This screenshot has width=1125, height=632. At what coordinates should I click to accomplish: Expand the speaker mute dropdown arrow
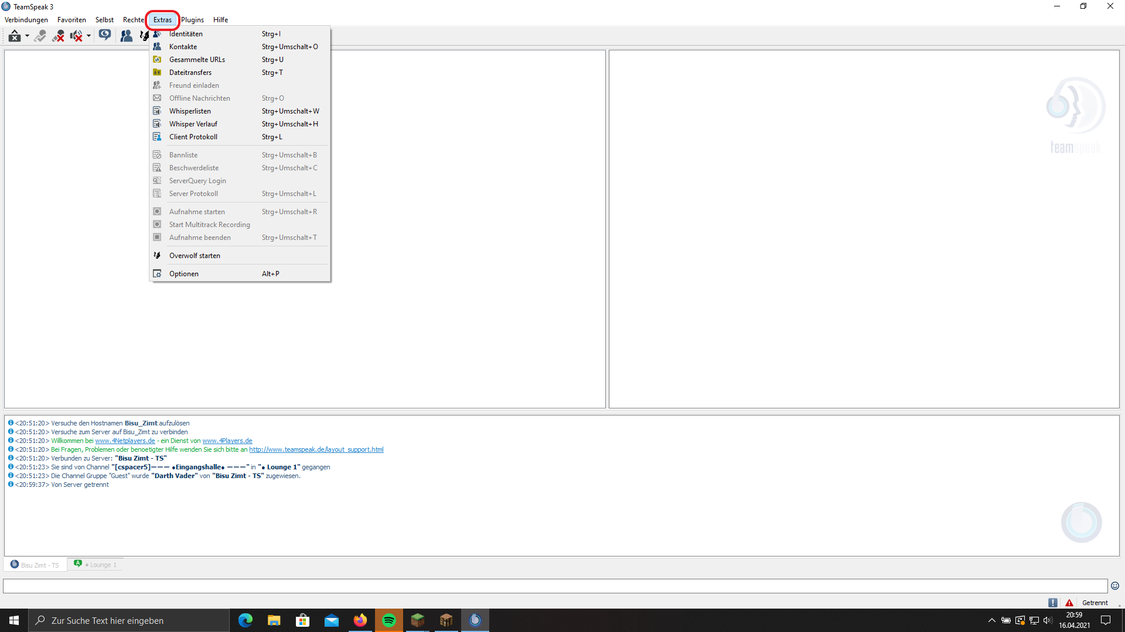point(88,36)
